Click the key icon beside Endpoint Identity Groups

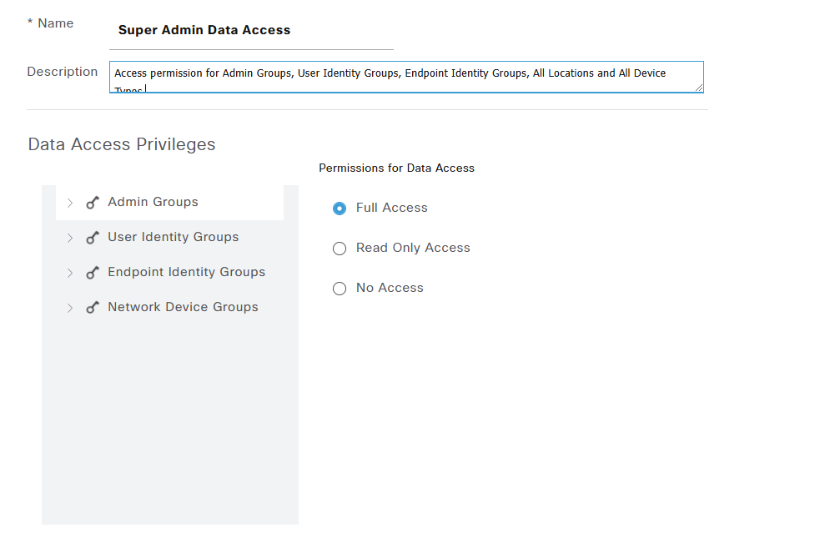pos(93,273)
